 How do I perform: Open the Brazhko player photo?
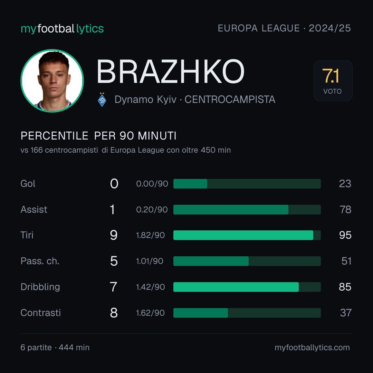click(x=52, y=80)
